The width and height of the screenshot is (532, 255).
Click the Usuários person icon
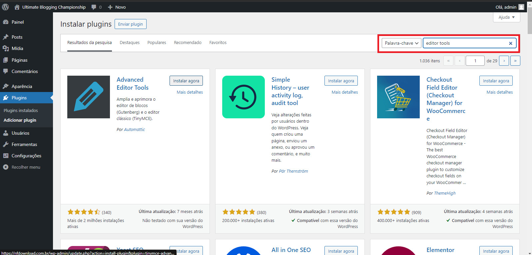pos(6,133)
